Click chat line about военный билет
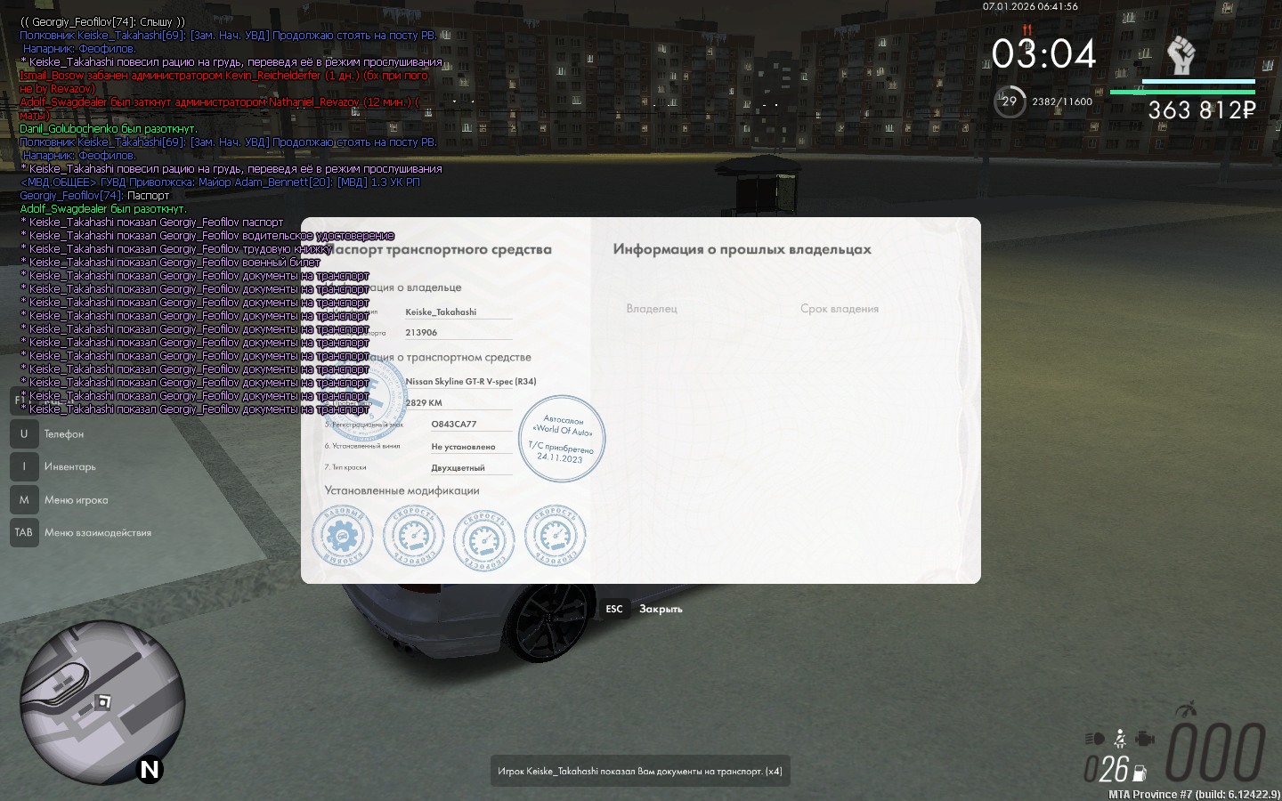Screen dimensions: 1282x801 [170, 263]
